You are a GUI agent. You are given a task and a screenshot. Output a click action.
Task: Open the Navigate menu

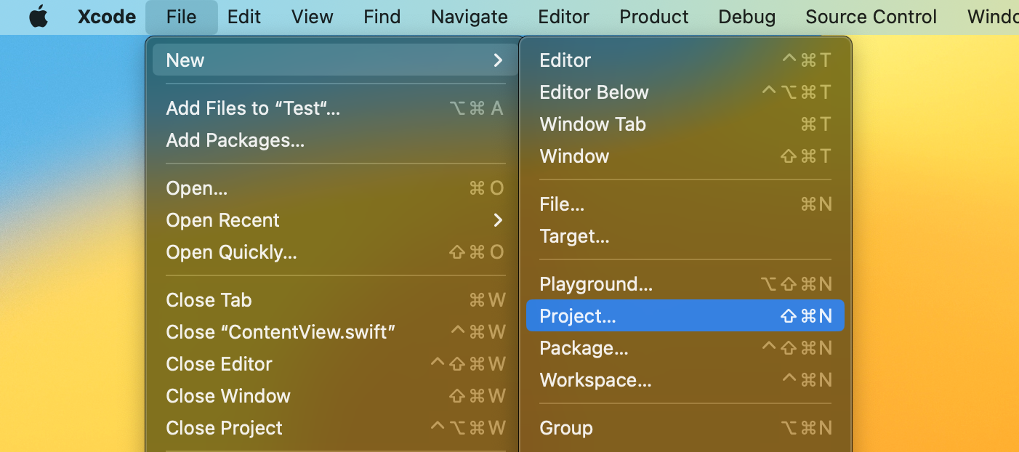[x=470, y=17]
